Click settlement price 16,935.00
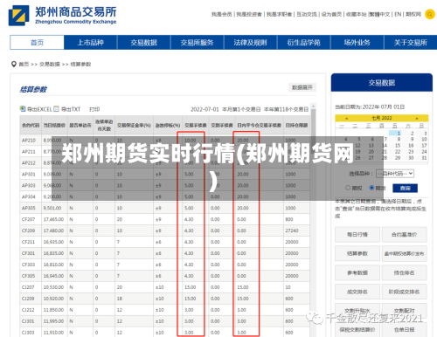 click(x=53, y=242)
